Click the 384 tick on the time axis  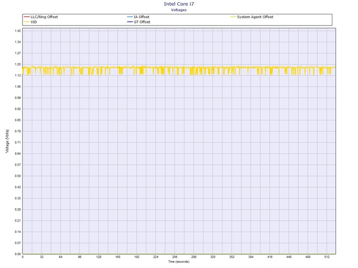pyautogui.click(x=251, y=257)
